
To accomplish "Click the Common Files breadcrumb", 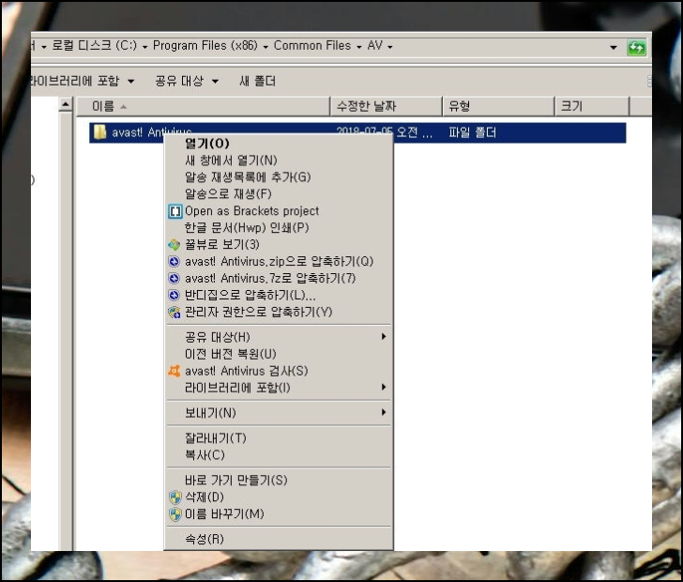I will click(312, 46).
